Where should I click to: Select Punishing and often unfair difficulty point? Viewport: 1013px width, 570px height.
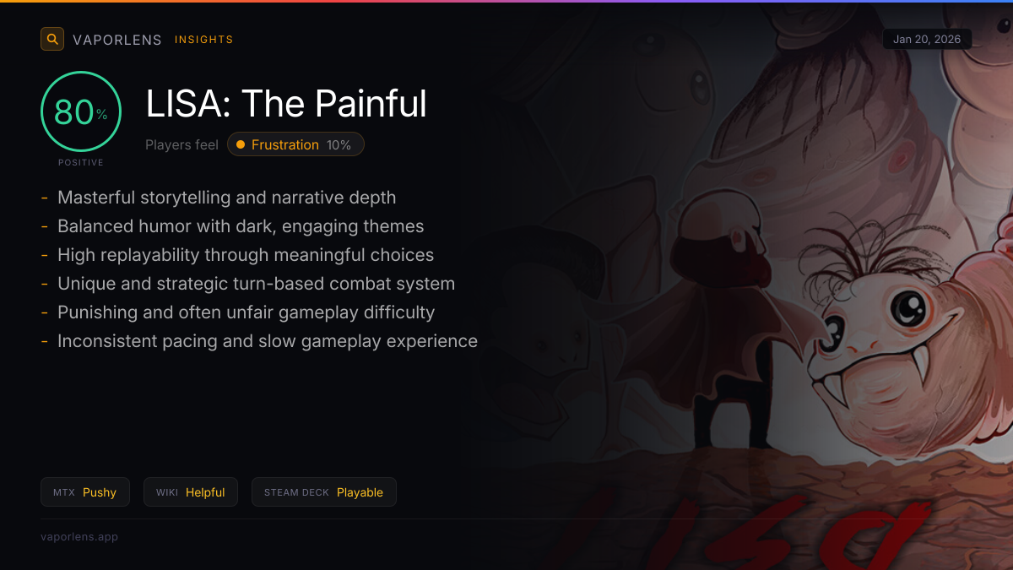[x=246, y=312]
